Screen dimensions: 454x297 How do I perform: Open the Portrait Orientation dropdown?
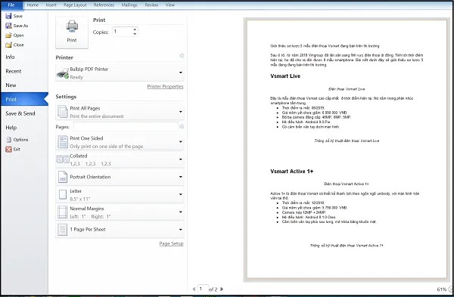(120, 177)
